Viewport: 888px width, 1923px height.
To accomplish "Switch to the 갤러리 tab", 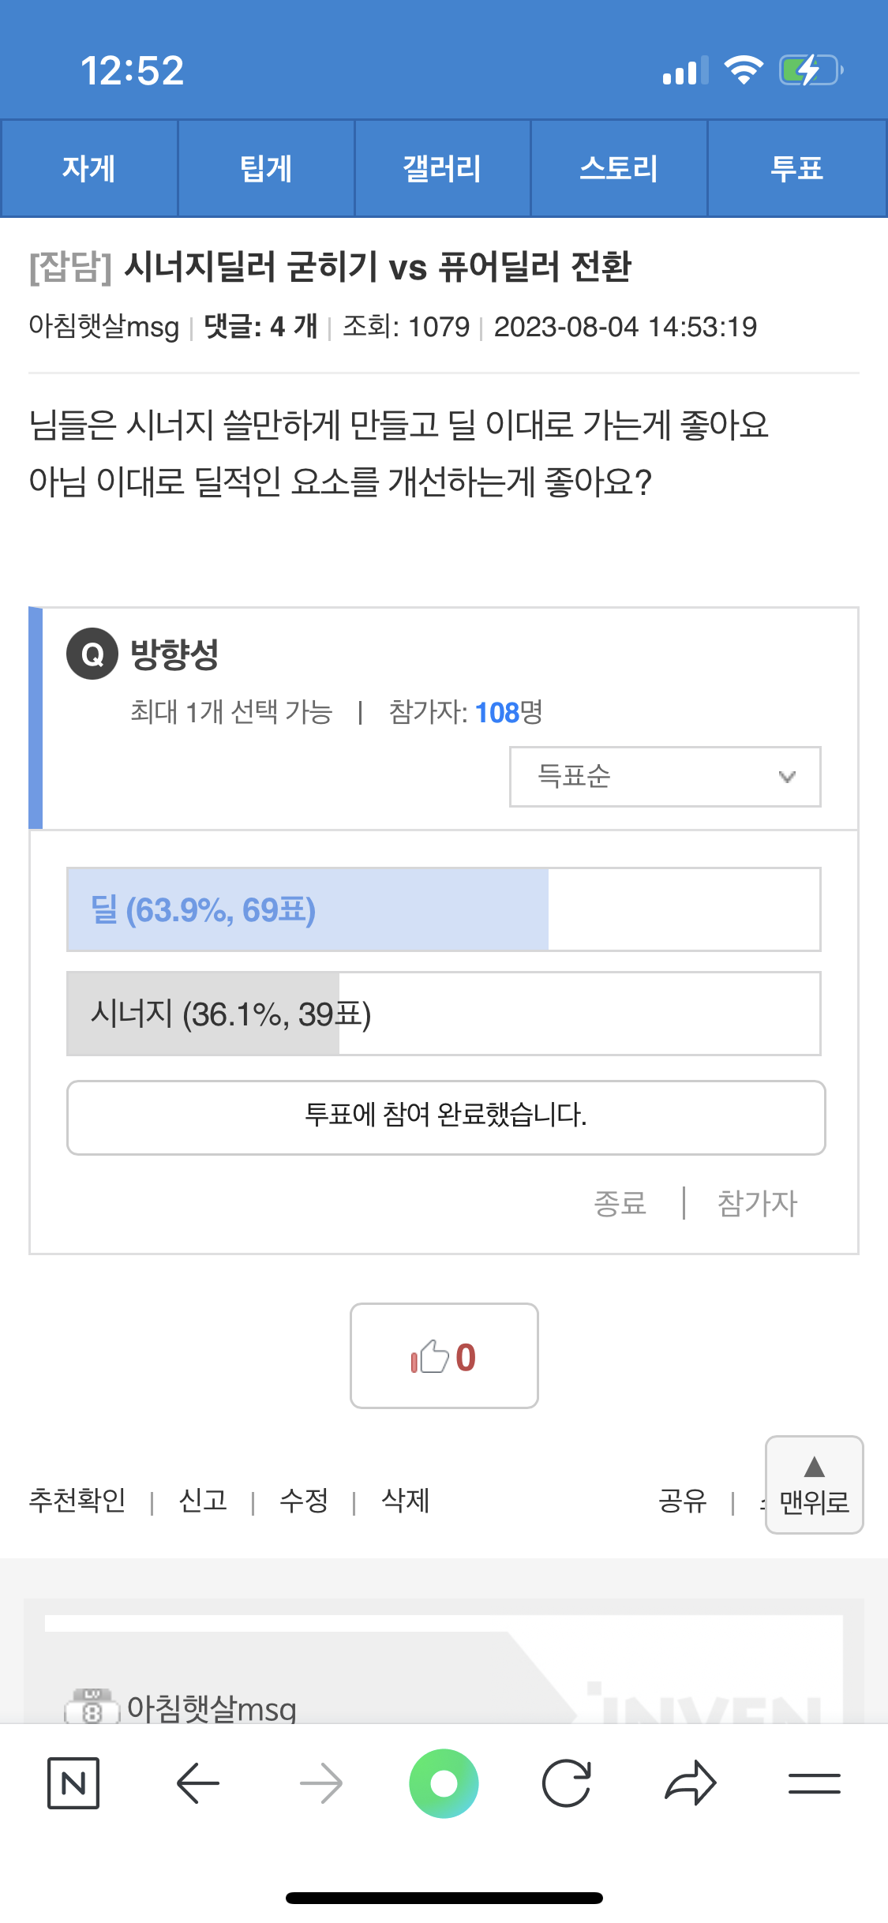I will [x=442, y=168].
